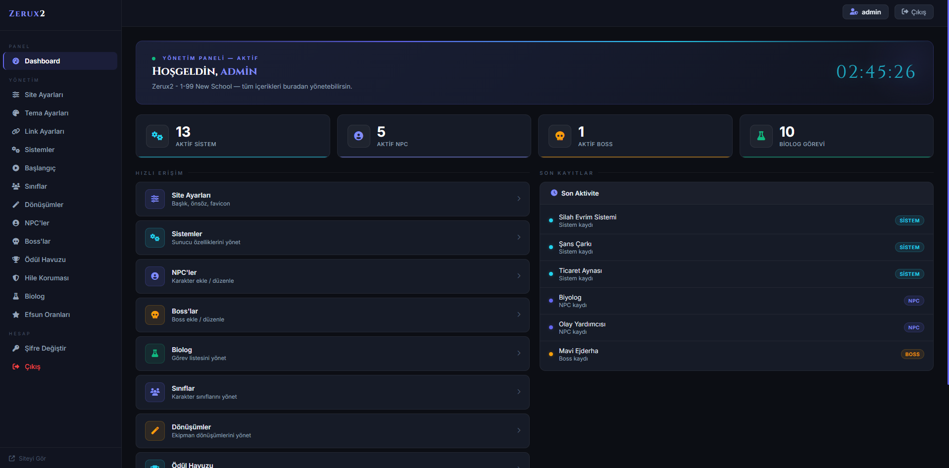949x468 pixels.
Task: Open Tema Ayarları in the sidebar
Action: tap(47, 113)
